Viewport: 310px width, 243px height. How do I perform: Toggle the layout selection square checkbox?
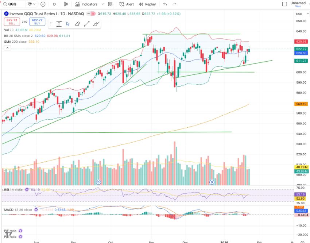(284, 4)
